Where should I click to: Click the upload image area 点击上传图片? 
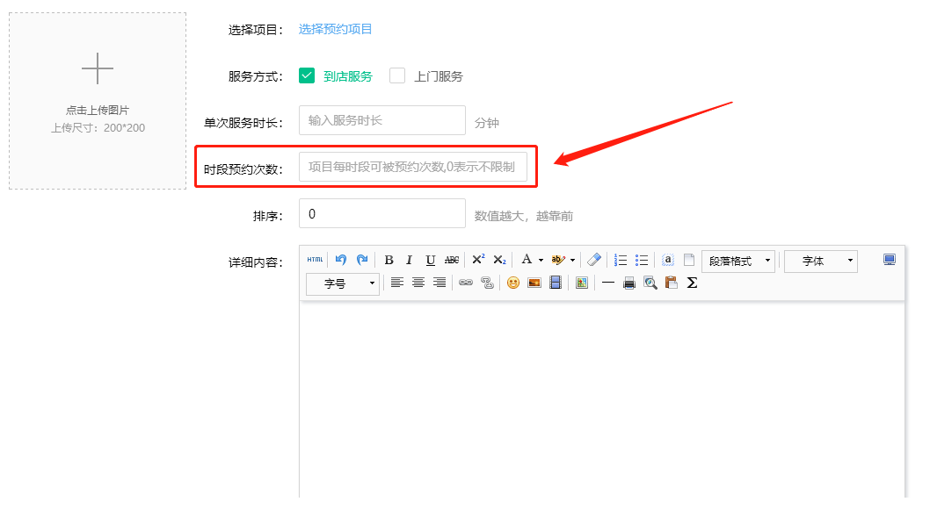point(98,101)
